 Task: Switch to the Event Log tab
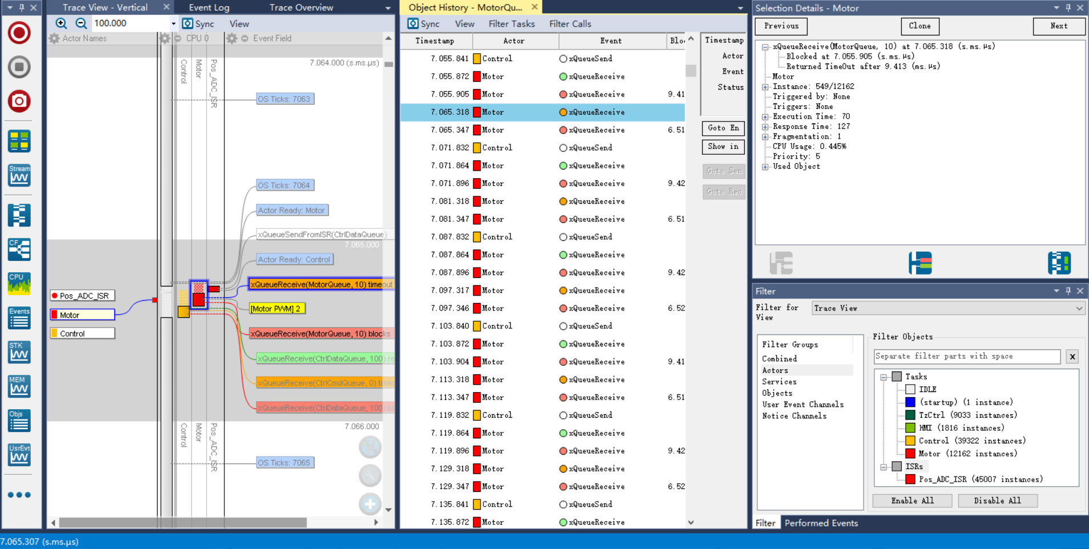(209, 7)
